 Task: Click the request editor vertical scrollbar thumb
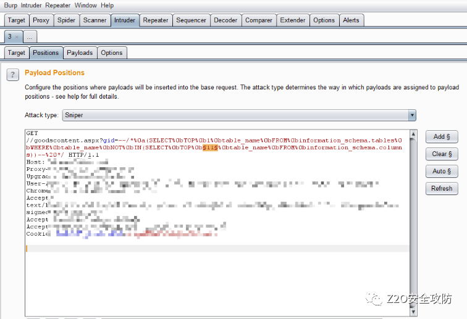[x=413, y=222]
